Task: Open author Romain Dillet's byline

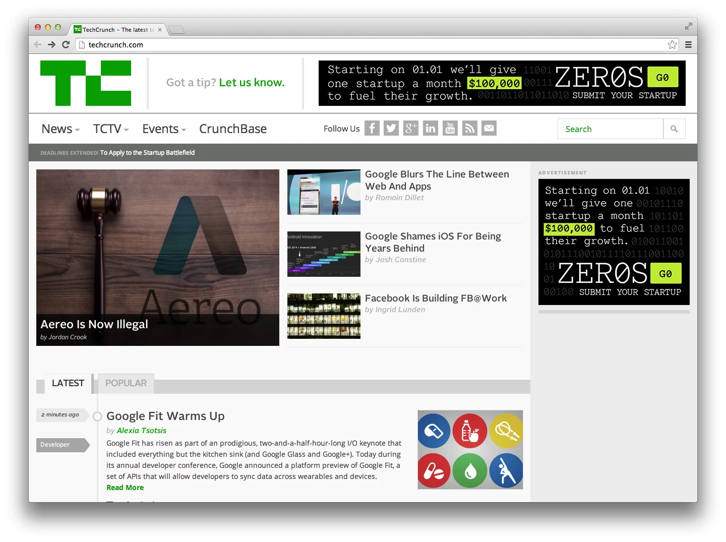Action: point(399,198)
